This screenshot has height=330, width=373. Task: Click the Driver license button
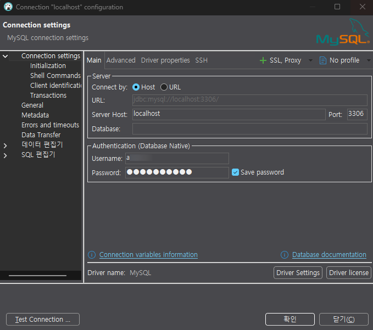tap(349, 273)
